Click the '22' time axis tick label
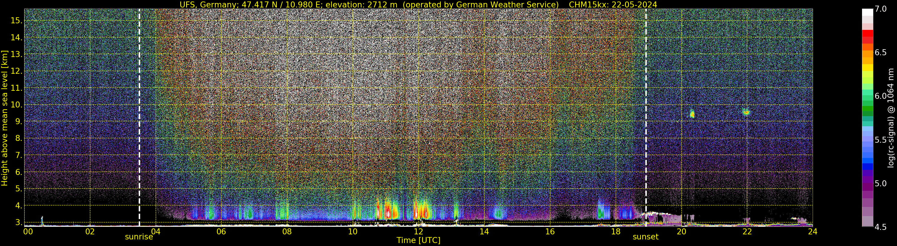The image size is (897, 246). click(x=747, y=231)
